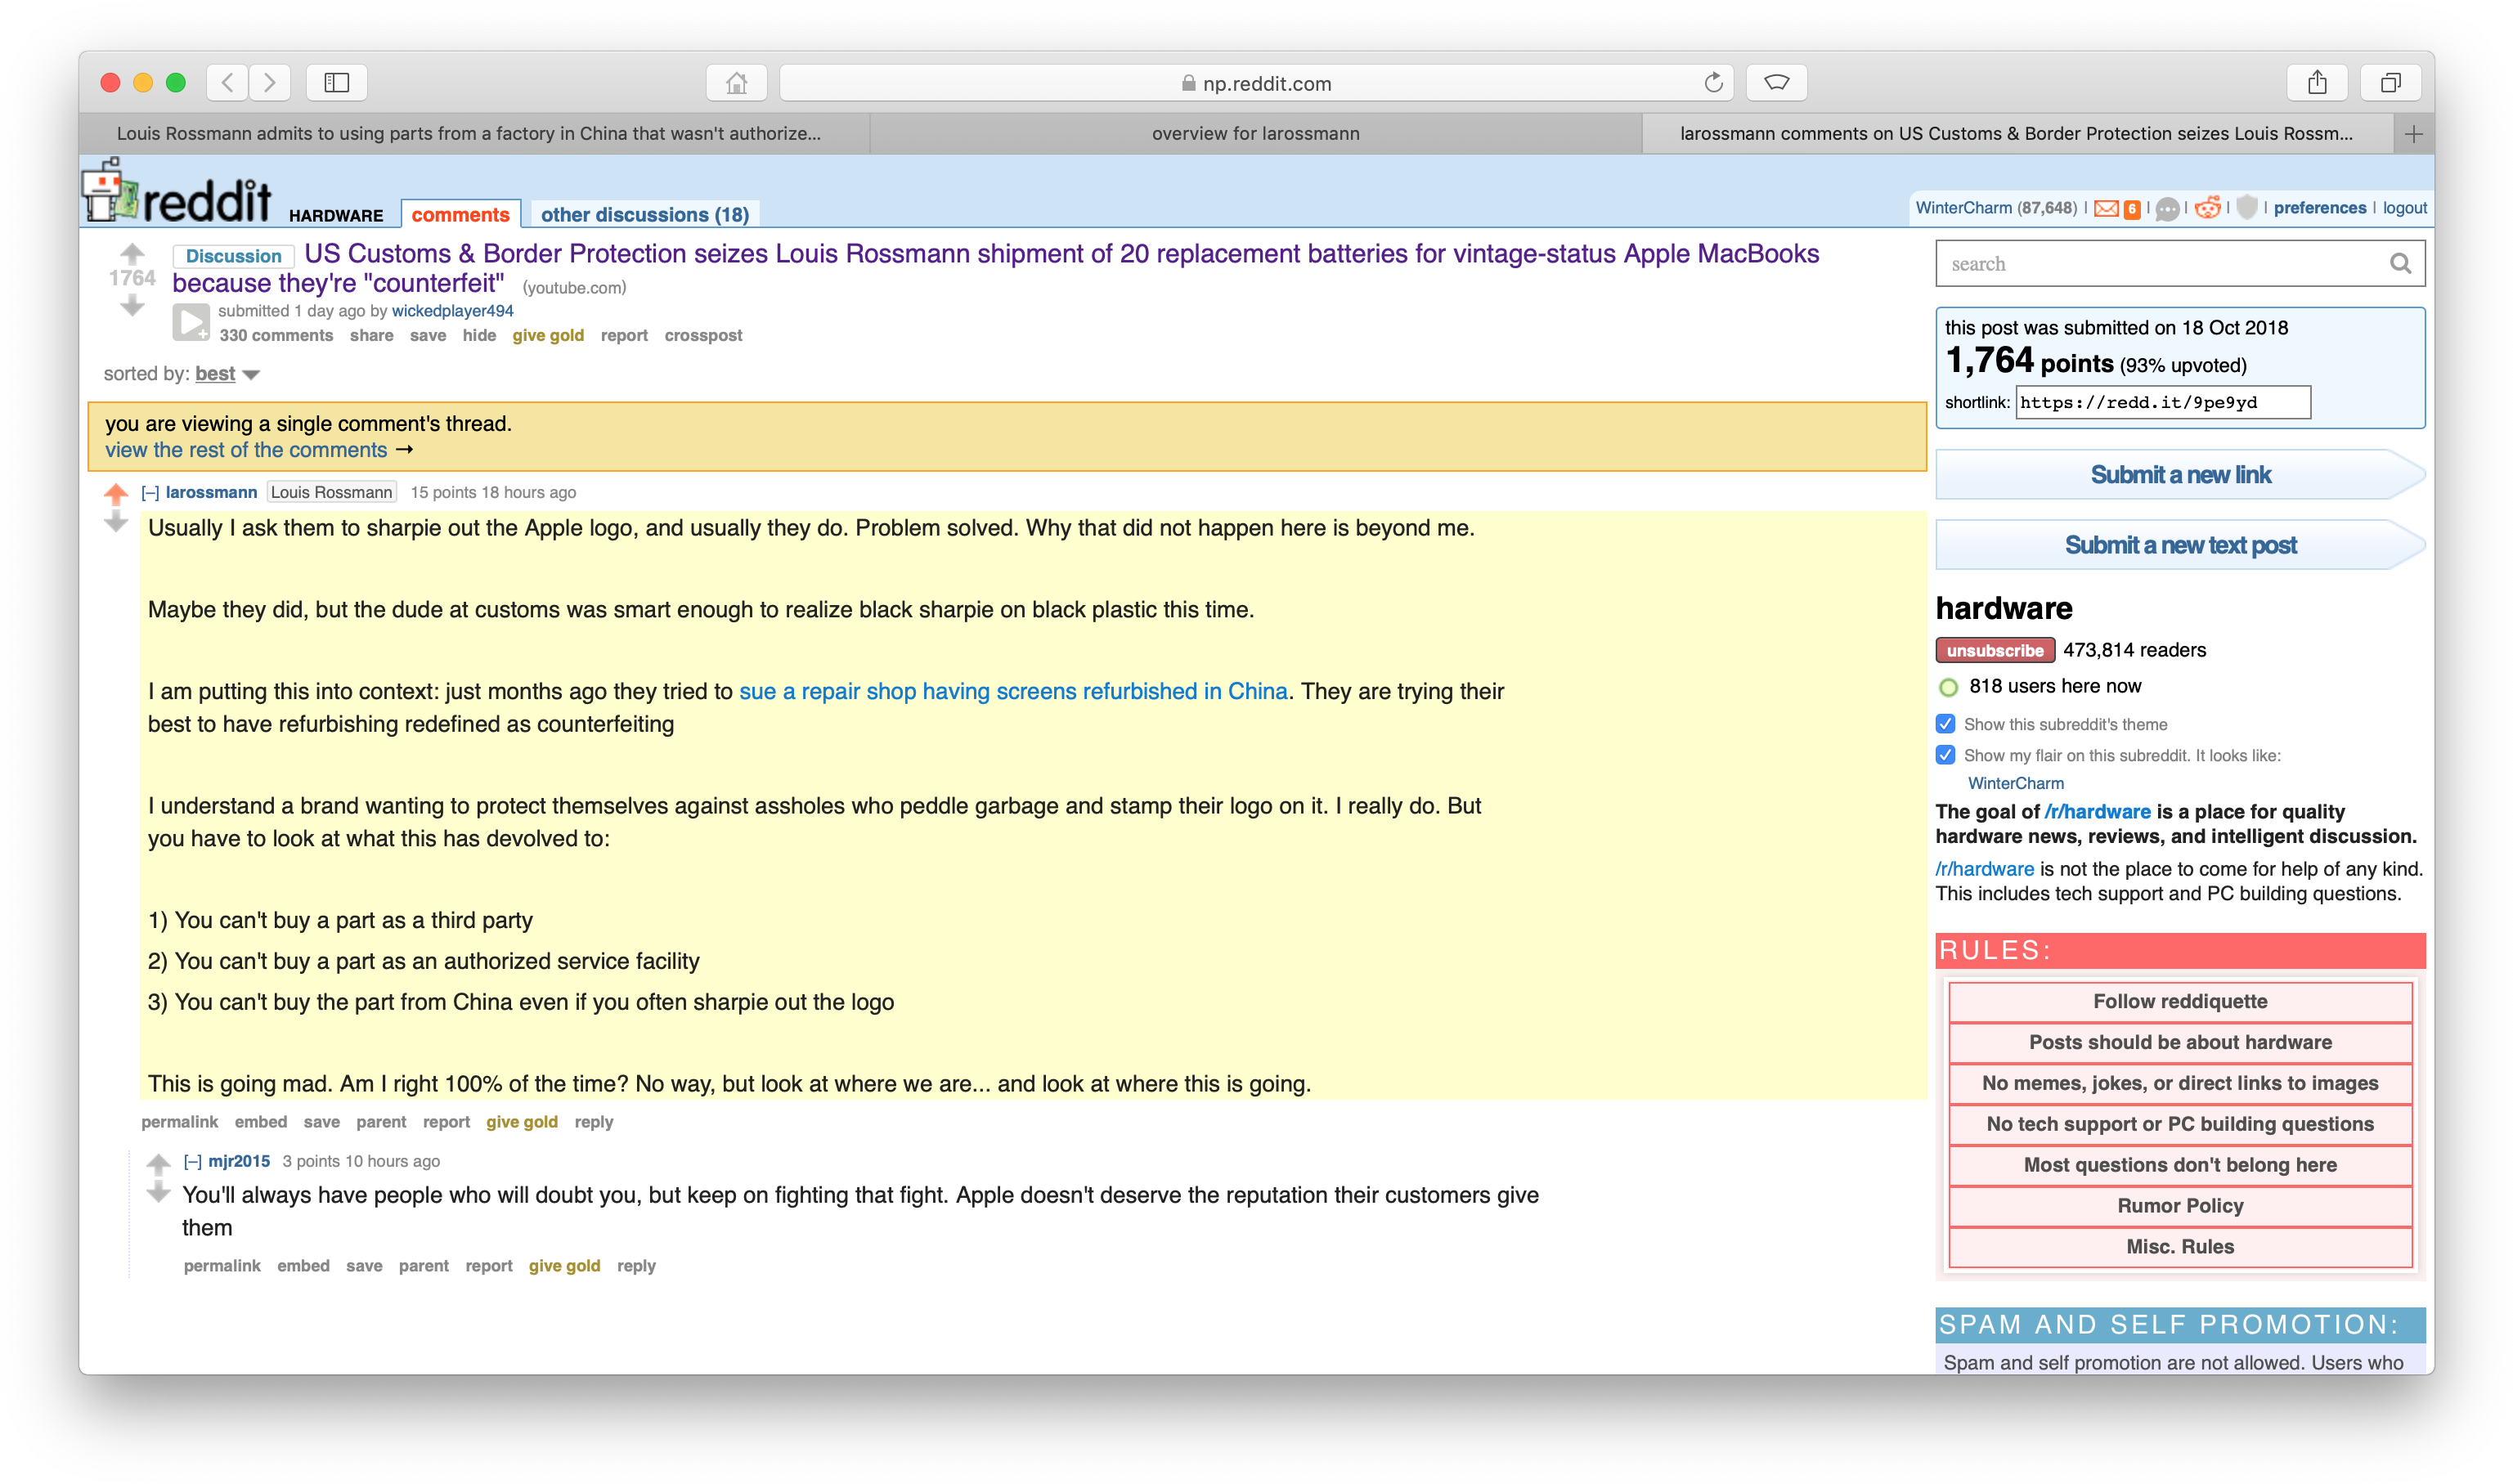Select larossmann comments browser tab

(x=2015, y=134)
